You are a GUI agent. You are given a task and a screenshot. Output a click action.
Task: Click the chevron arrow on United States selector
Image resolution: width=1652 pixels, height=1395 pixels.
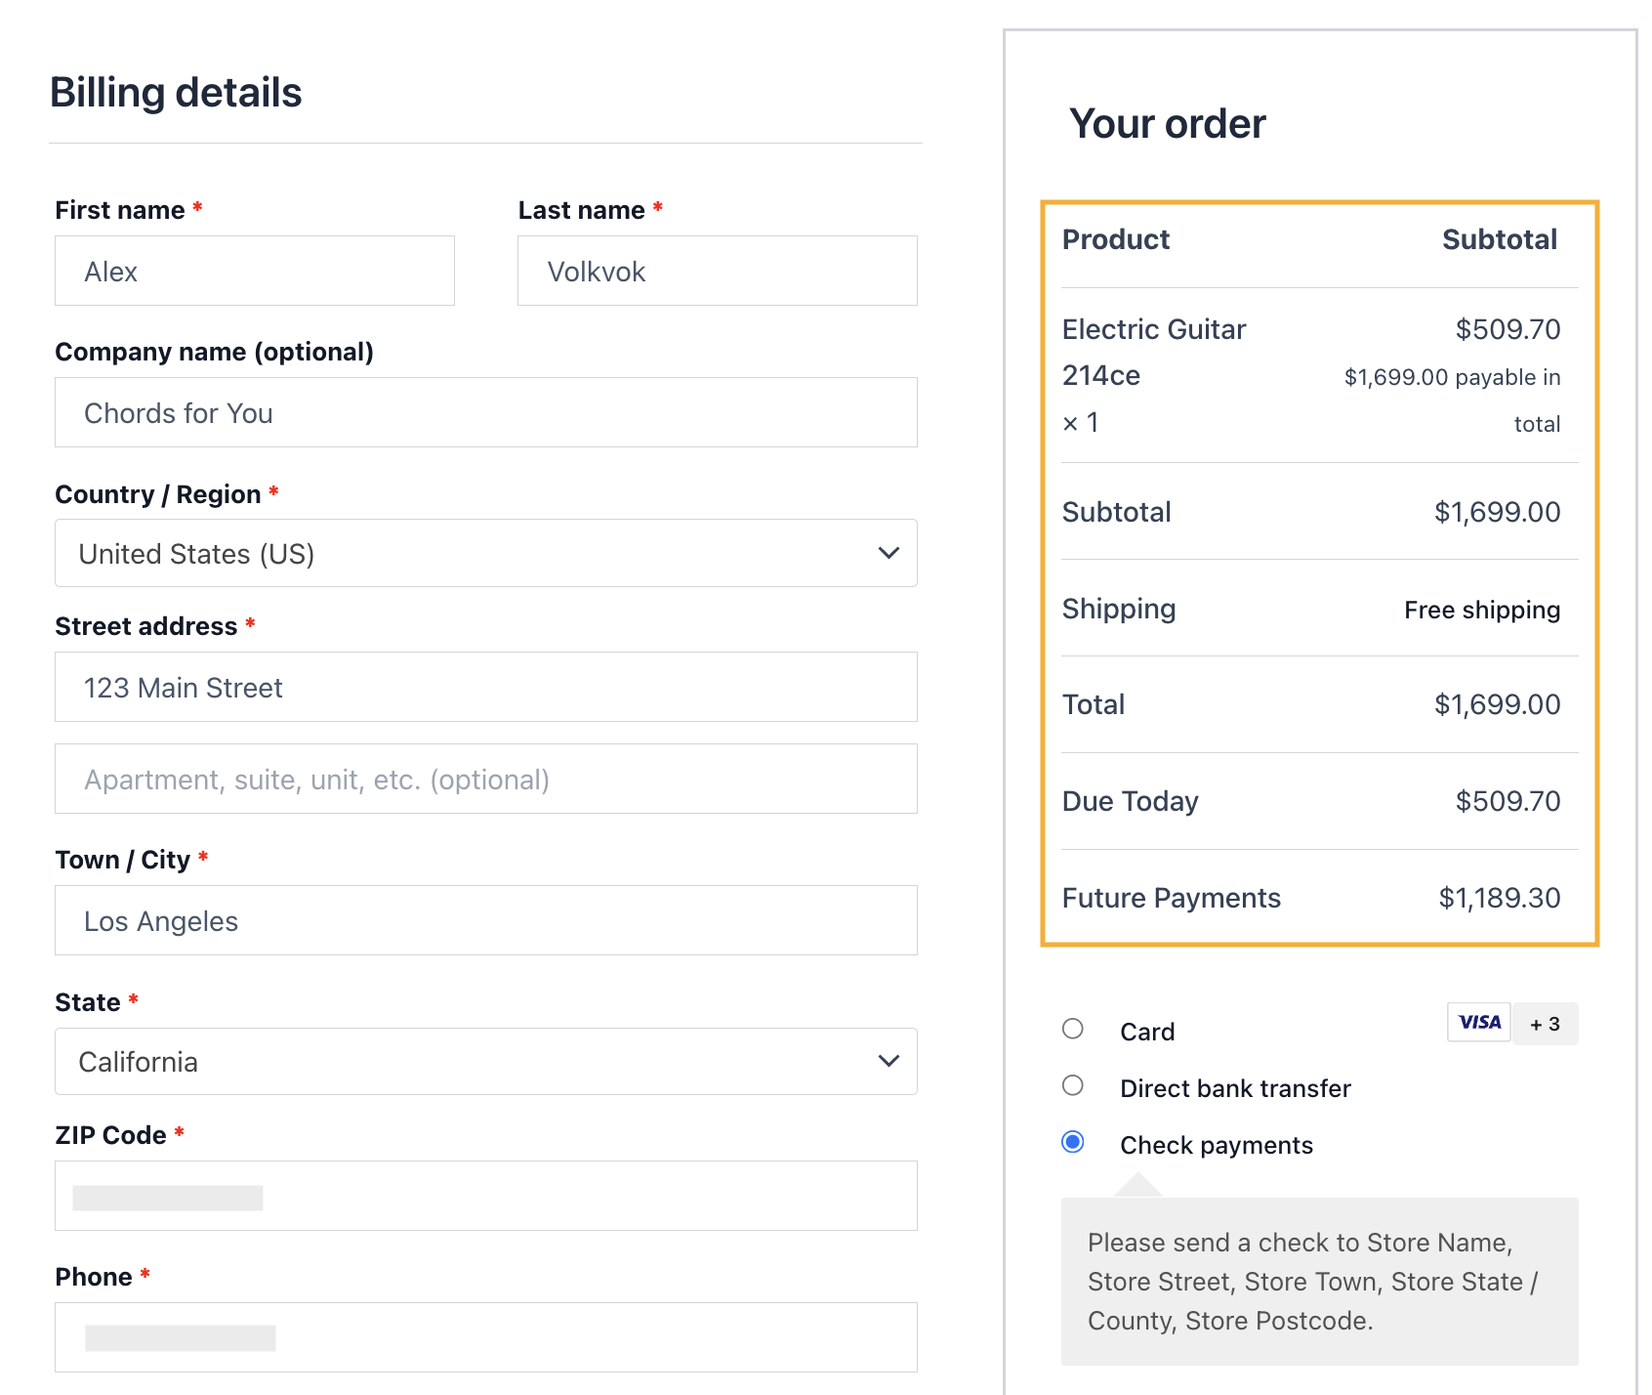[888, 553]
